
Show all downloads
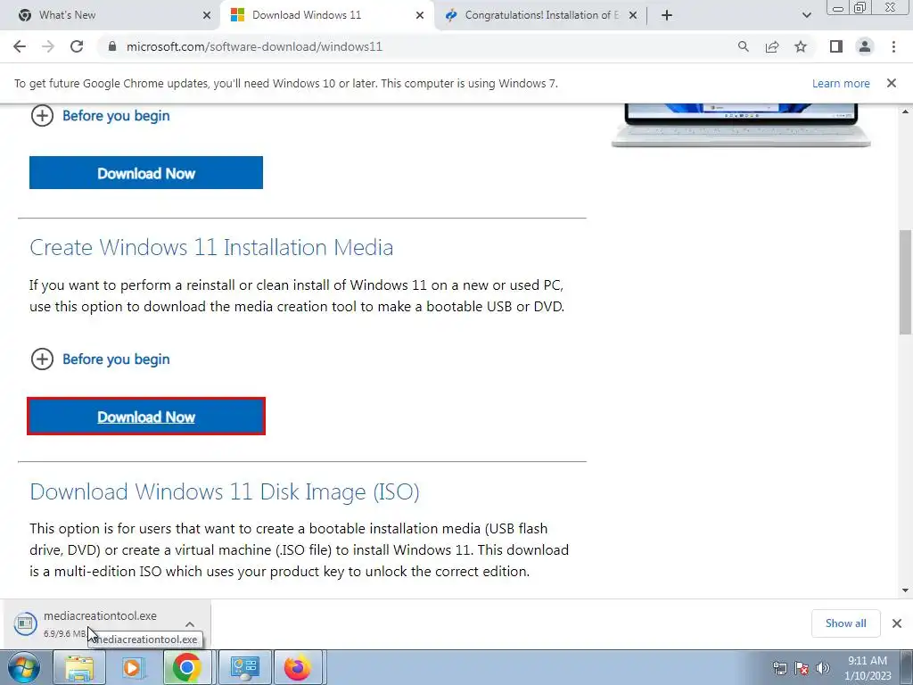click(845, 623)
